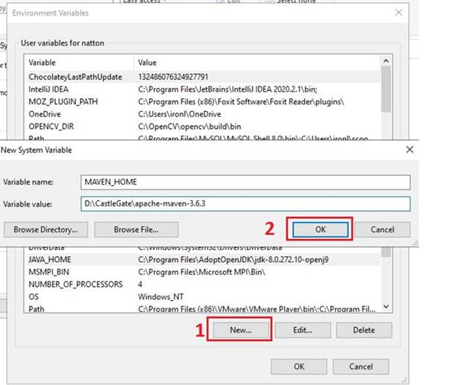Select the ChocolateyLastPathUpdate user variable row

(x=202, y=77)
